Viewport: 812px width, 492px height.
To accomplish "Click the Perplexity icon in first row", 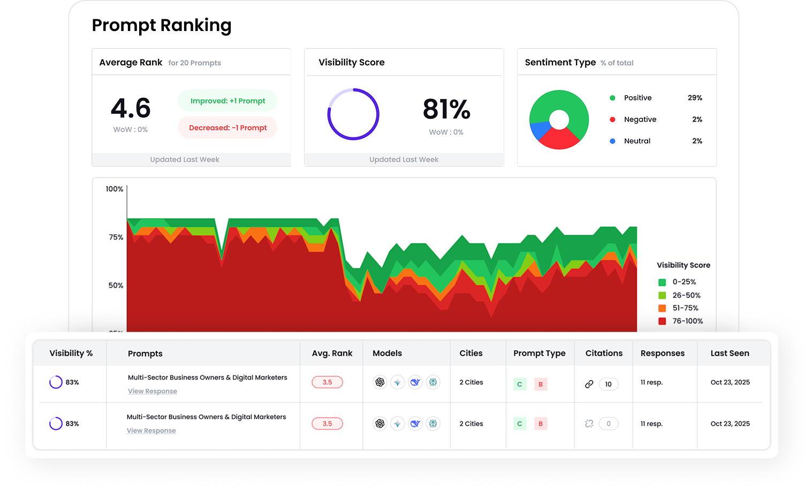I will (x=433, y=382).
